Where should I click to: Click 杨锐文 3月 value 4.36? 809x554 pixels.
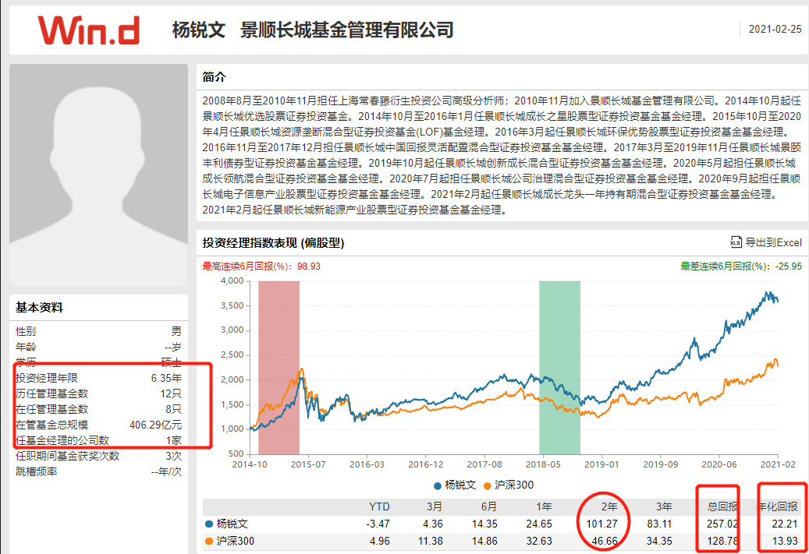[433, 524]
